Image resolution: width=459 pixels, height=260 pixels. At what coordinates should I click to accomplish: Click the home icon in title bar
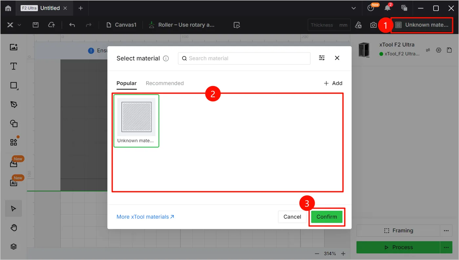point(8,8)
